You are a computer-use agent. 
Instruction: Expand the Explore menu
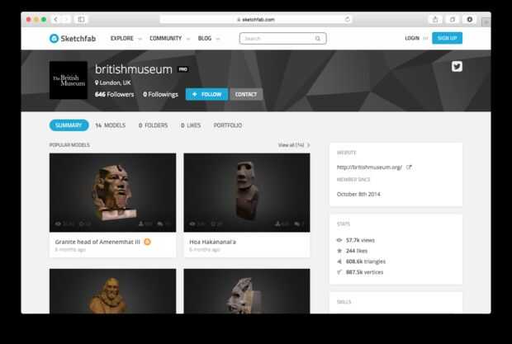click(126, 39)
